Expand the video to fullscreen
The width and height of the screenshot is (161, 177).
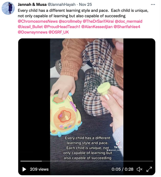[149, 169]
